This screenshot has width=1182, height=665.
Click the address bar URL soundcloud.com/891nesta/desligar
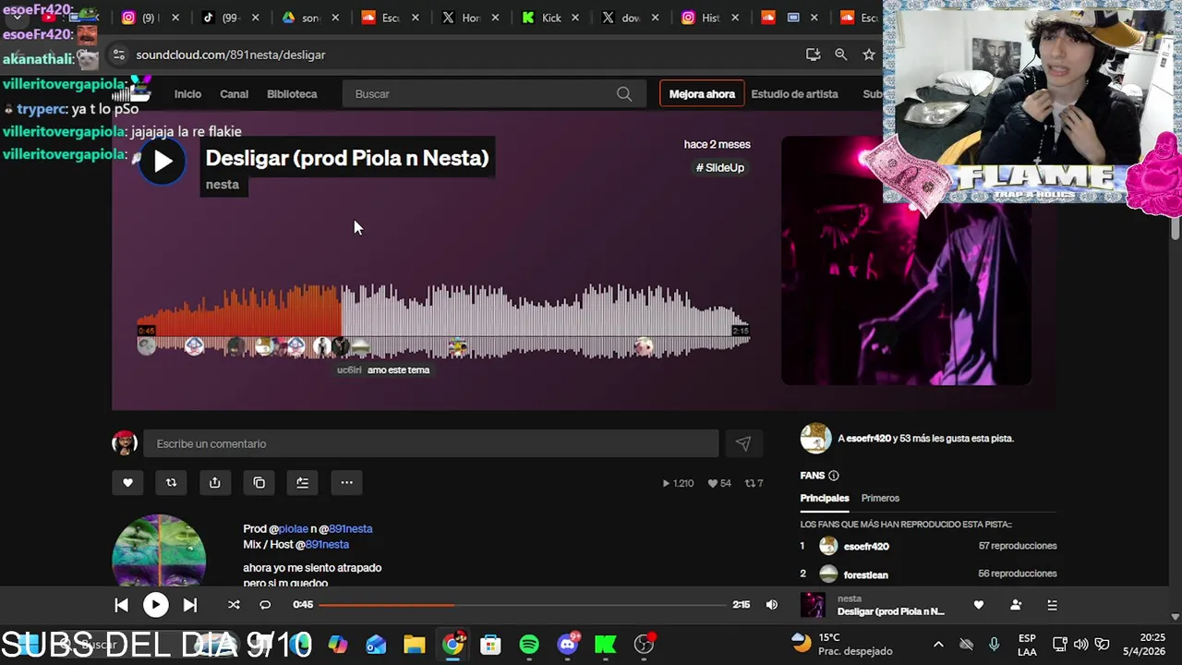click(231, 54)
